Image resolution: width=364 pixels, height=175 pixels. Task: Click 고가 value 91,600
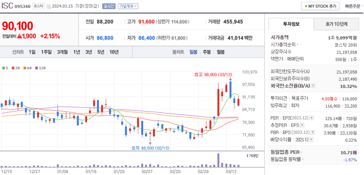tap(146, 22)
